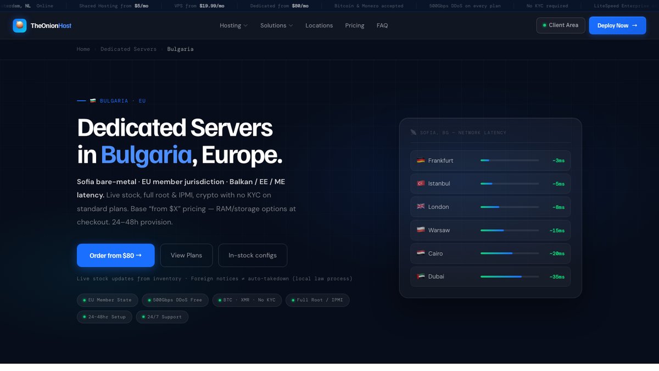This screenshot has width=659, height=371.
Task: Open the Locations nav item
Action: 319,26
